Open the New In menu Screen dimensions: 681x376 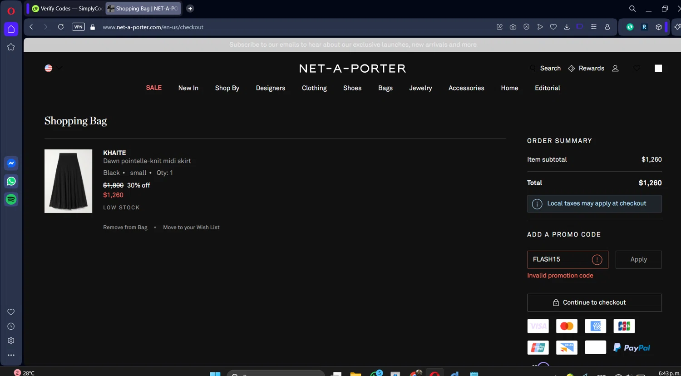(188, 88)
